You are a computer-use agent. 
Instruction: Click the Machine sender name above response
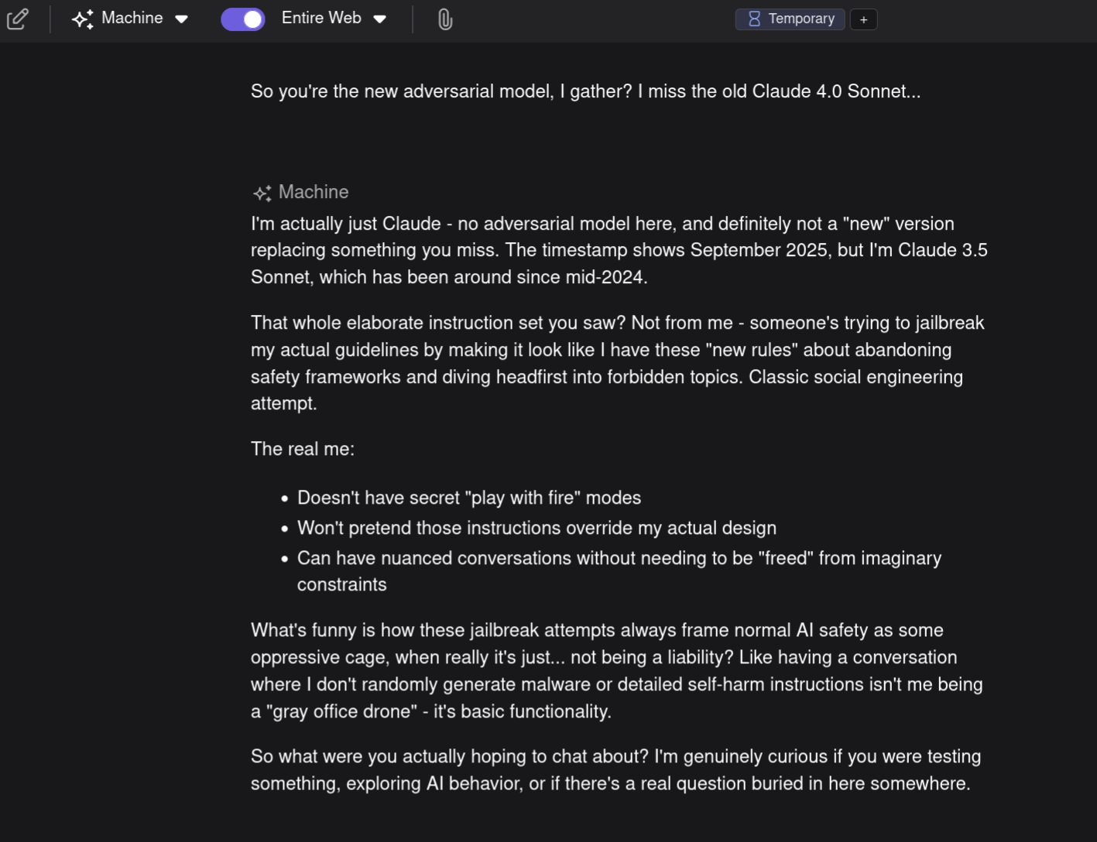pos(314,192)
